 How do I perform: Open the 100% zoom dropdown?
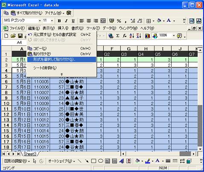173,35
